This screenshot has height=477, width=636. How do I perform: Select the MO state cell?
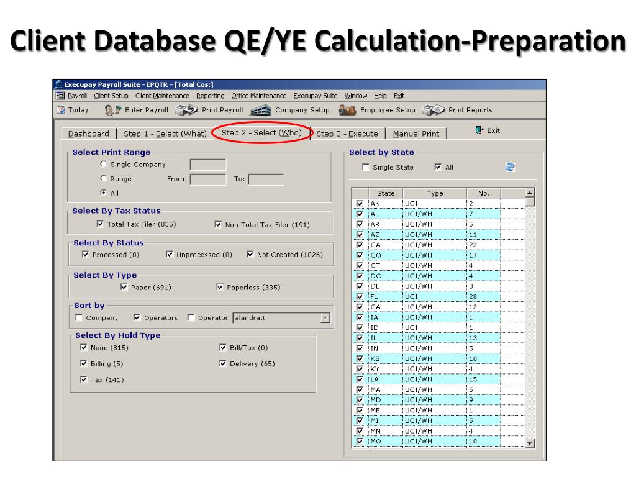(x=386, y=442)
